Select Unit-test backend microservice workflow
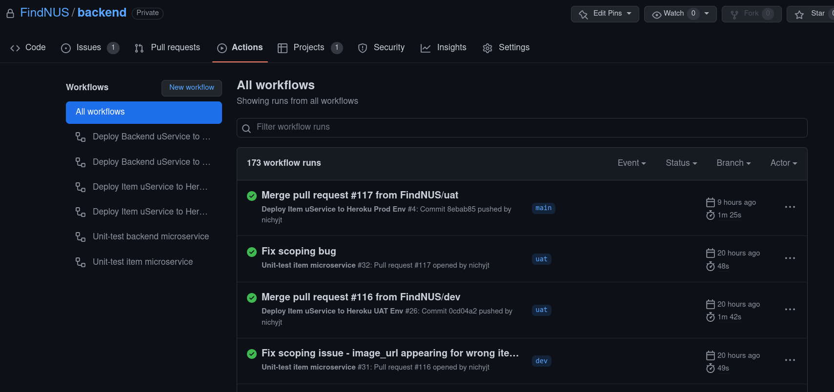This screenshot has height=392, width=834. coord(144,237)
